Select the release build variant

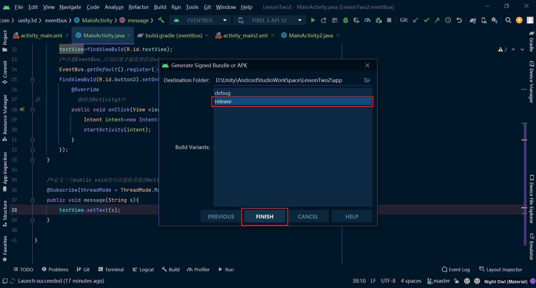tap(293, 101)
